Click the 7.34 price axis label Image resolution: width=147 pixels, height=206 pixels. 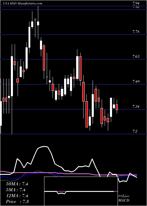click(136, 106)
